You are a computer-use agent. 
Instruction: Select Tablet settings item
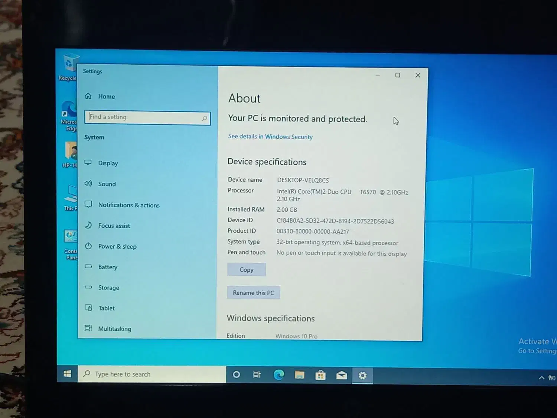pyautogui.click(x=106, y=308)
